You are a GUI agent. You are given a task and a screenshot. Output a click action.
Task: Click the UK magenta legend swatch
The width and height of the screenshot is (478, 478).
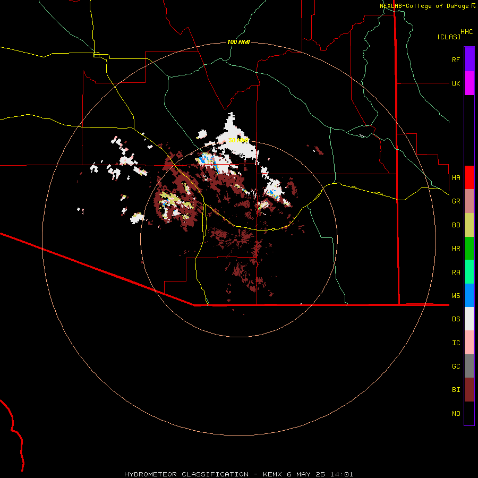pos(469,83)
